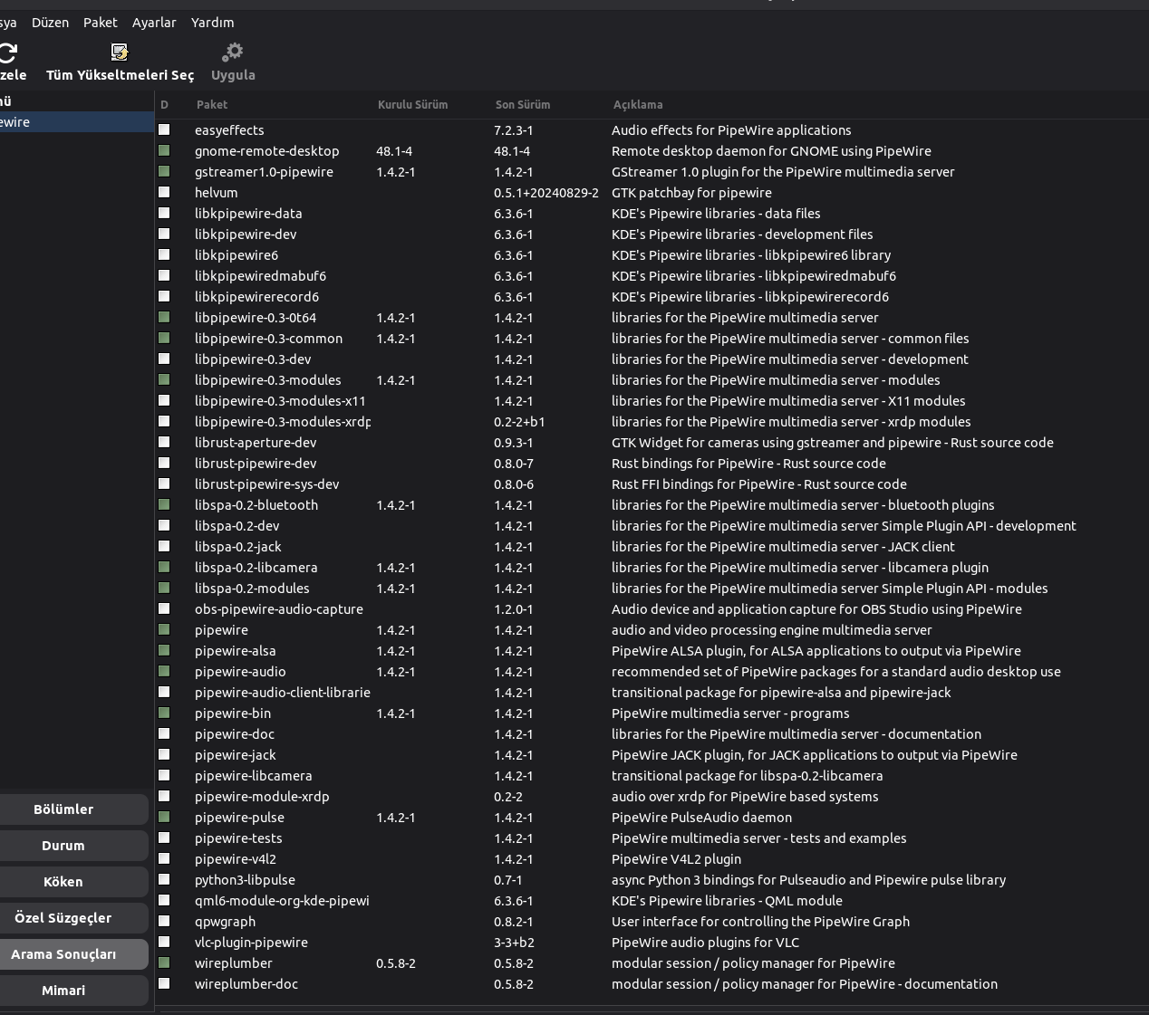Click the reload refresh arrow icon
This screenshot has width=1149, height=1015.
8,53
